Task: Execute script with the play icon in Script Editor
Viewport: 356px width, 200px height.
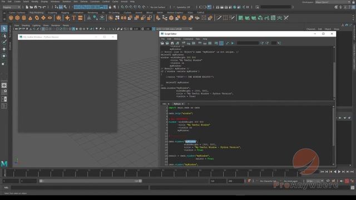Action: click(x=233, y=43)
